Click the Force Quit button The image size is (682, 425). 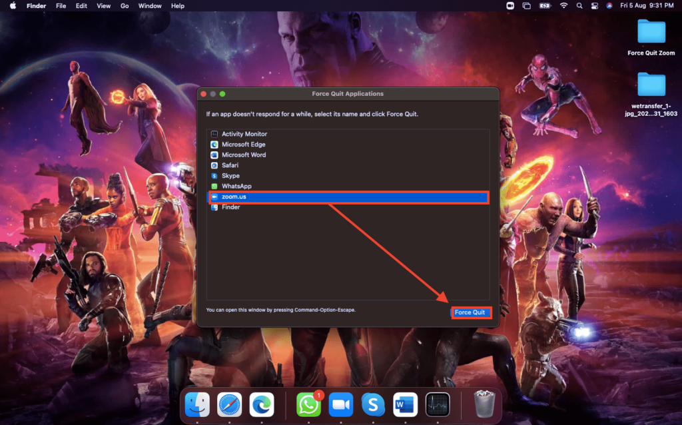(x=471, y=312)
